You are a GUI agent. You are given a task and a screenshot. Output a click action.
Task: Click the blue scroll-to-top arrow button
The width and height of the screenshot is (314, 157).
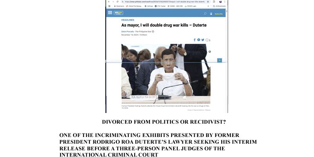pyautogui.click(x=219, y=60)
